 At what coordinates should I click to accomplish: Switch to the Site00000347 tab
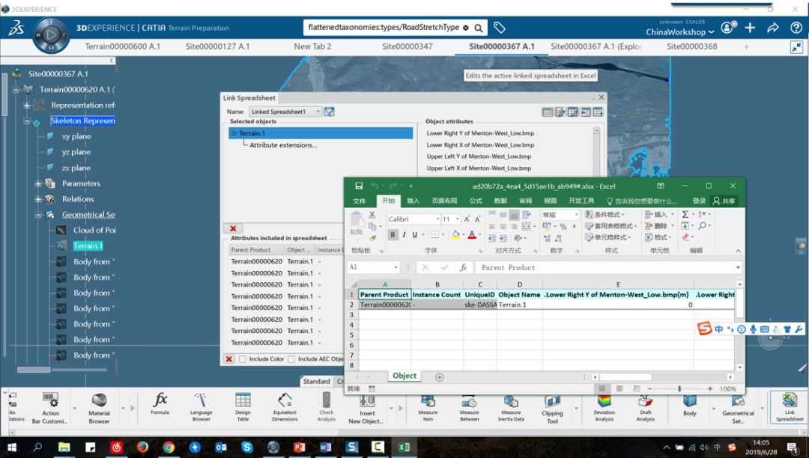point(407,46)
